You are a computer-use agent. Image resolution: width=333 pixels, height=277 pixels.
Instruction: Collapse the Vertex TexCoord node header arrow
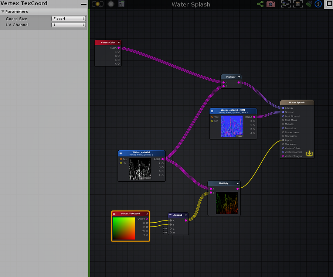(147, 213)
